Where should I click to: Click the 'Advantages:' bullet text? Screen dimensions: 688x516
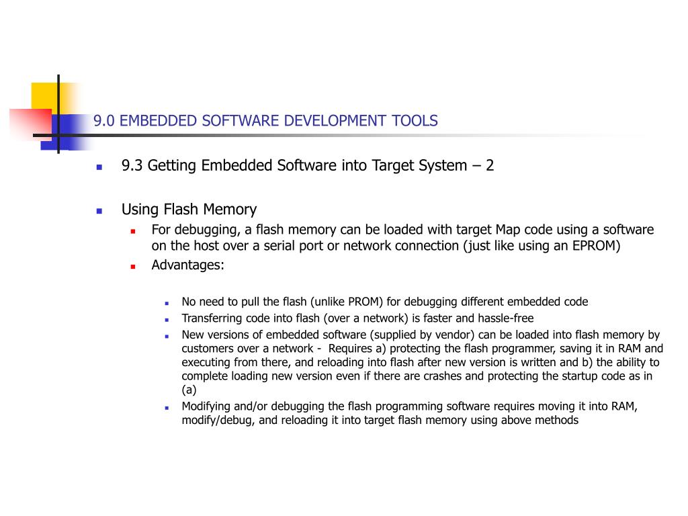pos(188,265)
